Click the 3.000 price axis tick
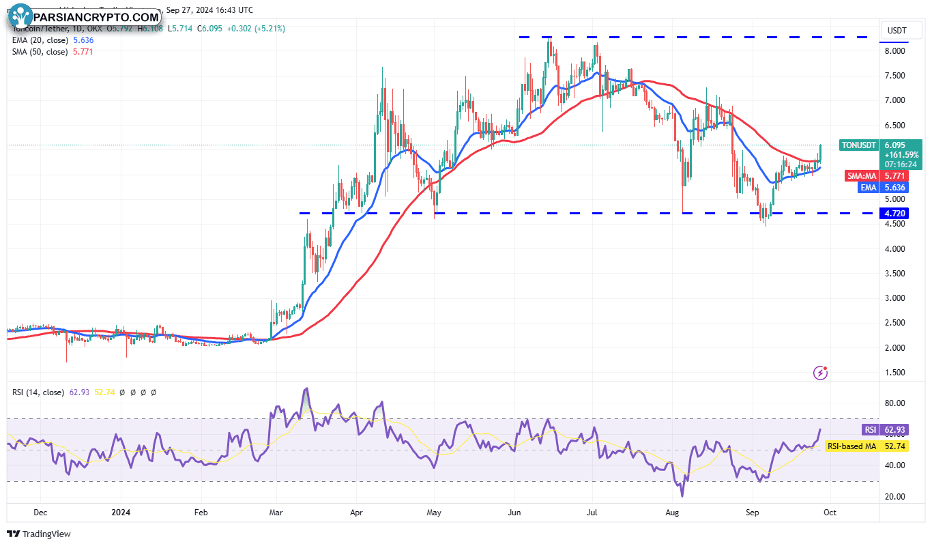This screenshot has width=932, height=546. click(x=894, y=299)
